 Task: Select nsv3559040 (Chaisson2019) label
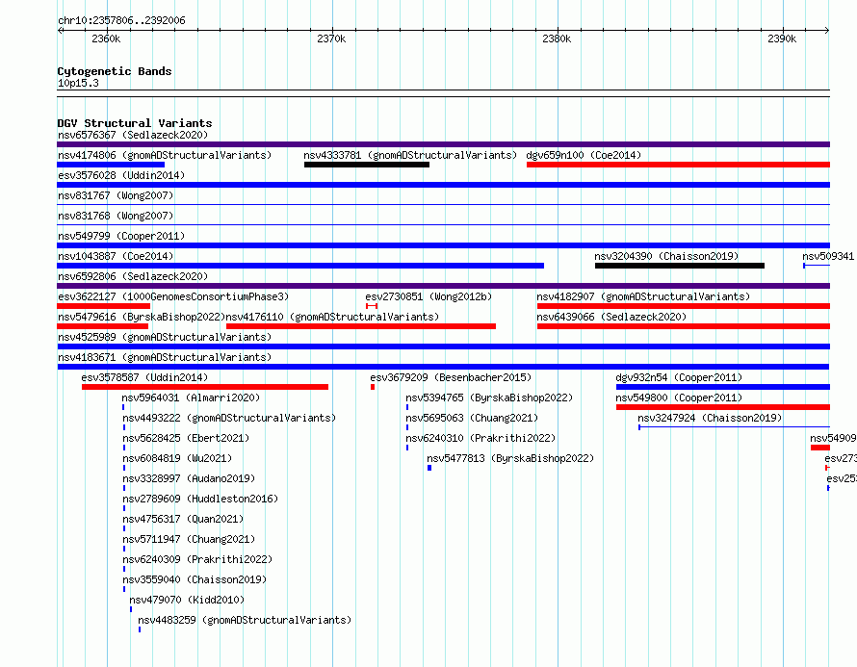tap(195, 579)
